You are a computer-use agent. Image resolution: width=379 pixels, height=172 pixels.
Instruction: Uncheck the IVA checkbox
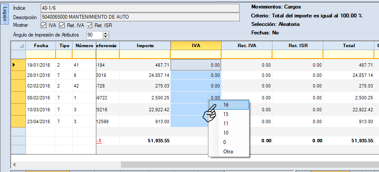click(44, 25)
